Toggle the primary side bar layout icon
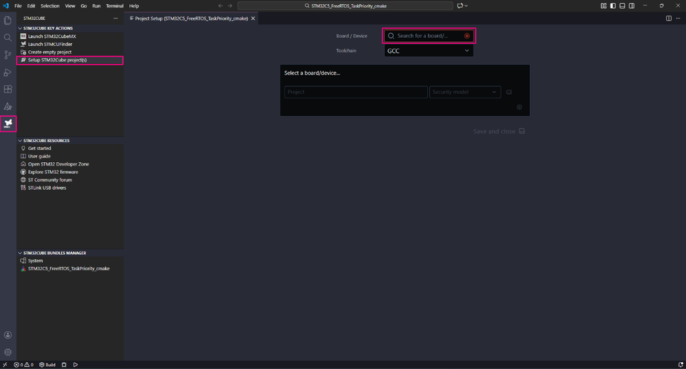The image size is (686, 369). tap(613, 5)
